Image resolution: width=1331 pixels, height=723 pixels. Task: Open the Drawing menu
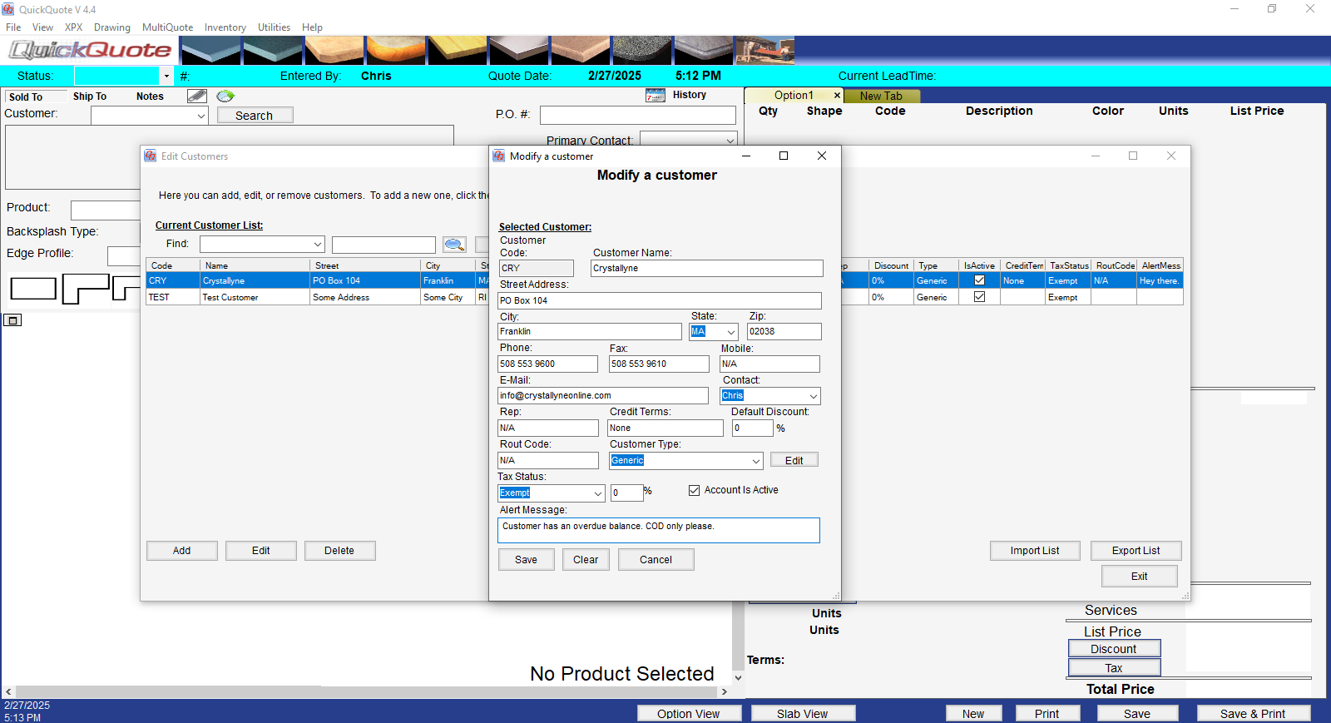click(x=112, y=27)
